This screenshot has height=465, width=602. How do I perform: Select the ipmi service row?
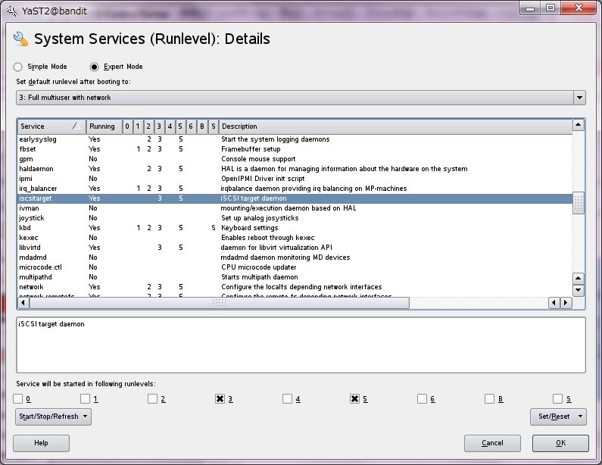pyautogui.click(x=295, y=179)
